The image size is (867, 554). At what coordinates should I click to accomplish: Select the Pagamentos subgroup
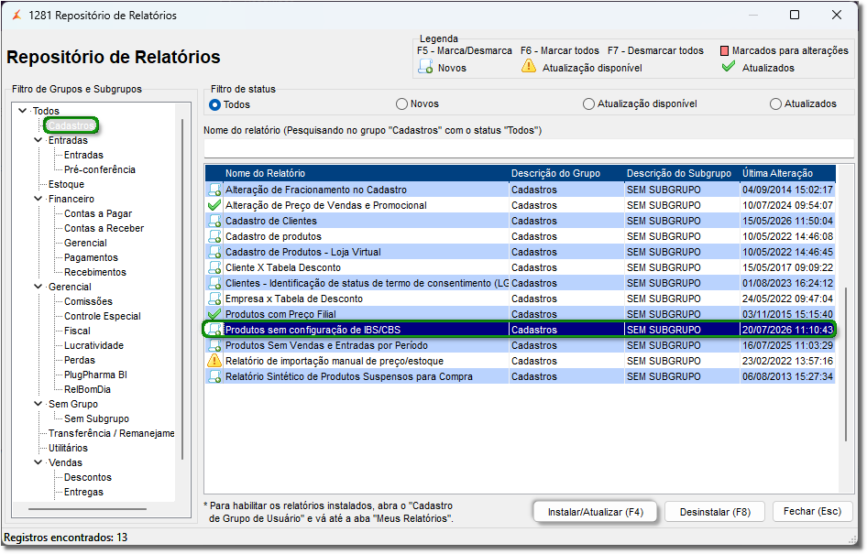(x=92, y=257)
